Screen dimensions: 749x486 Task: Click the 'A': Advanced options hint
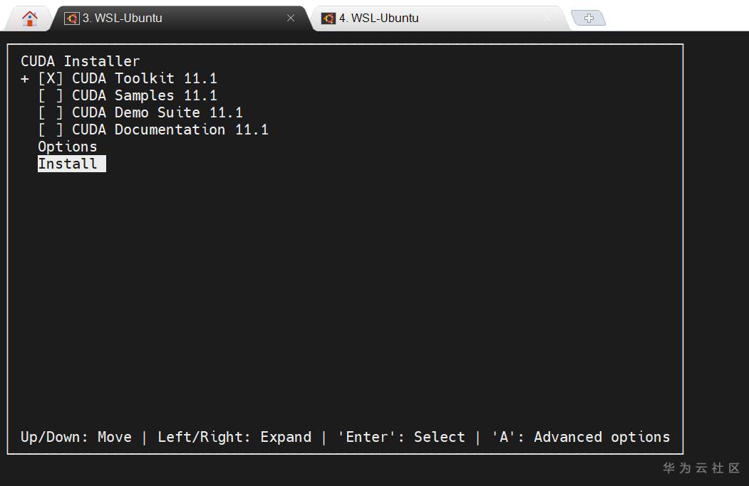click(x=581, y=437)
